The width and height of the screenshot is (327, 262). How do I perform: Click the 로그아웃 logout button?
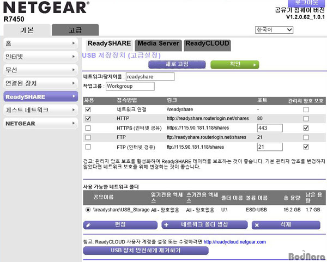tap(306, 3)
